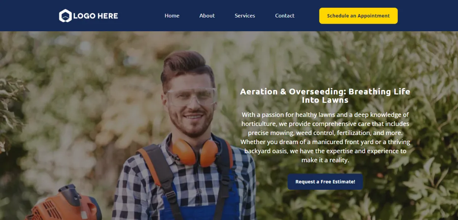
Task: Click the paragraph about healthy lawns
Action: [x=325, y=137]
